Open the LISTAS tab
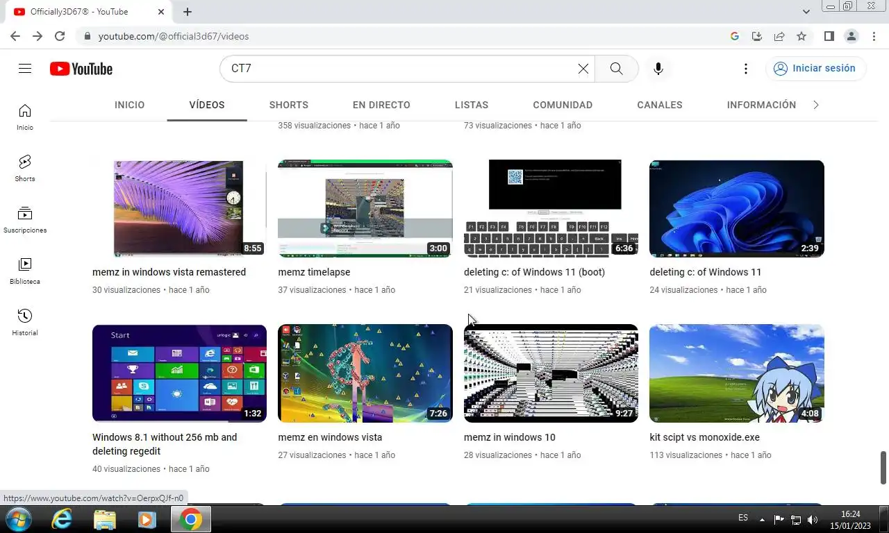The height and width of the screenshot is (533, 889). click(x=472, y=105)
